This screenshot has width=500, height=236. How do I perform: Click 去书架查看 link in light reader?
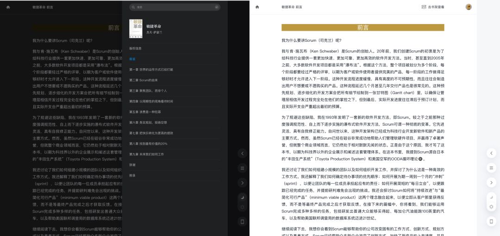click(x=436, y=7)
